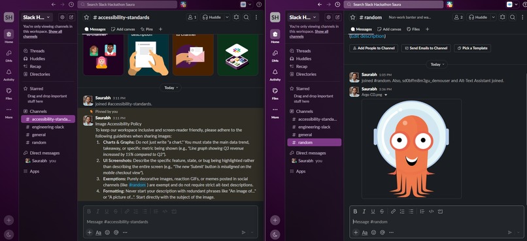
Task: Open Huddle options arrow in #accessibility-standards header
Action: click(x=227, y=17)
